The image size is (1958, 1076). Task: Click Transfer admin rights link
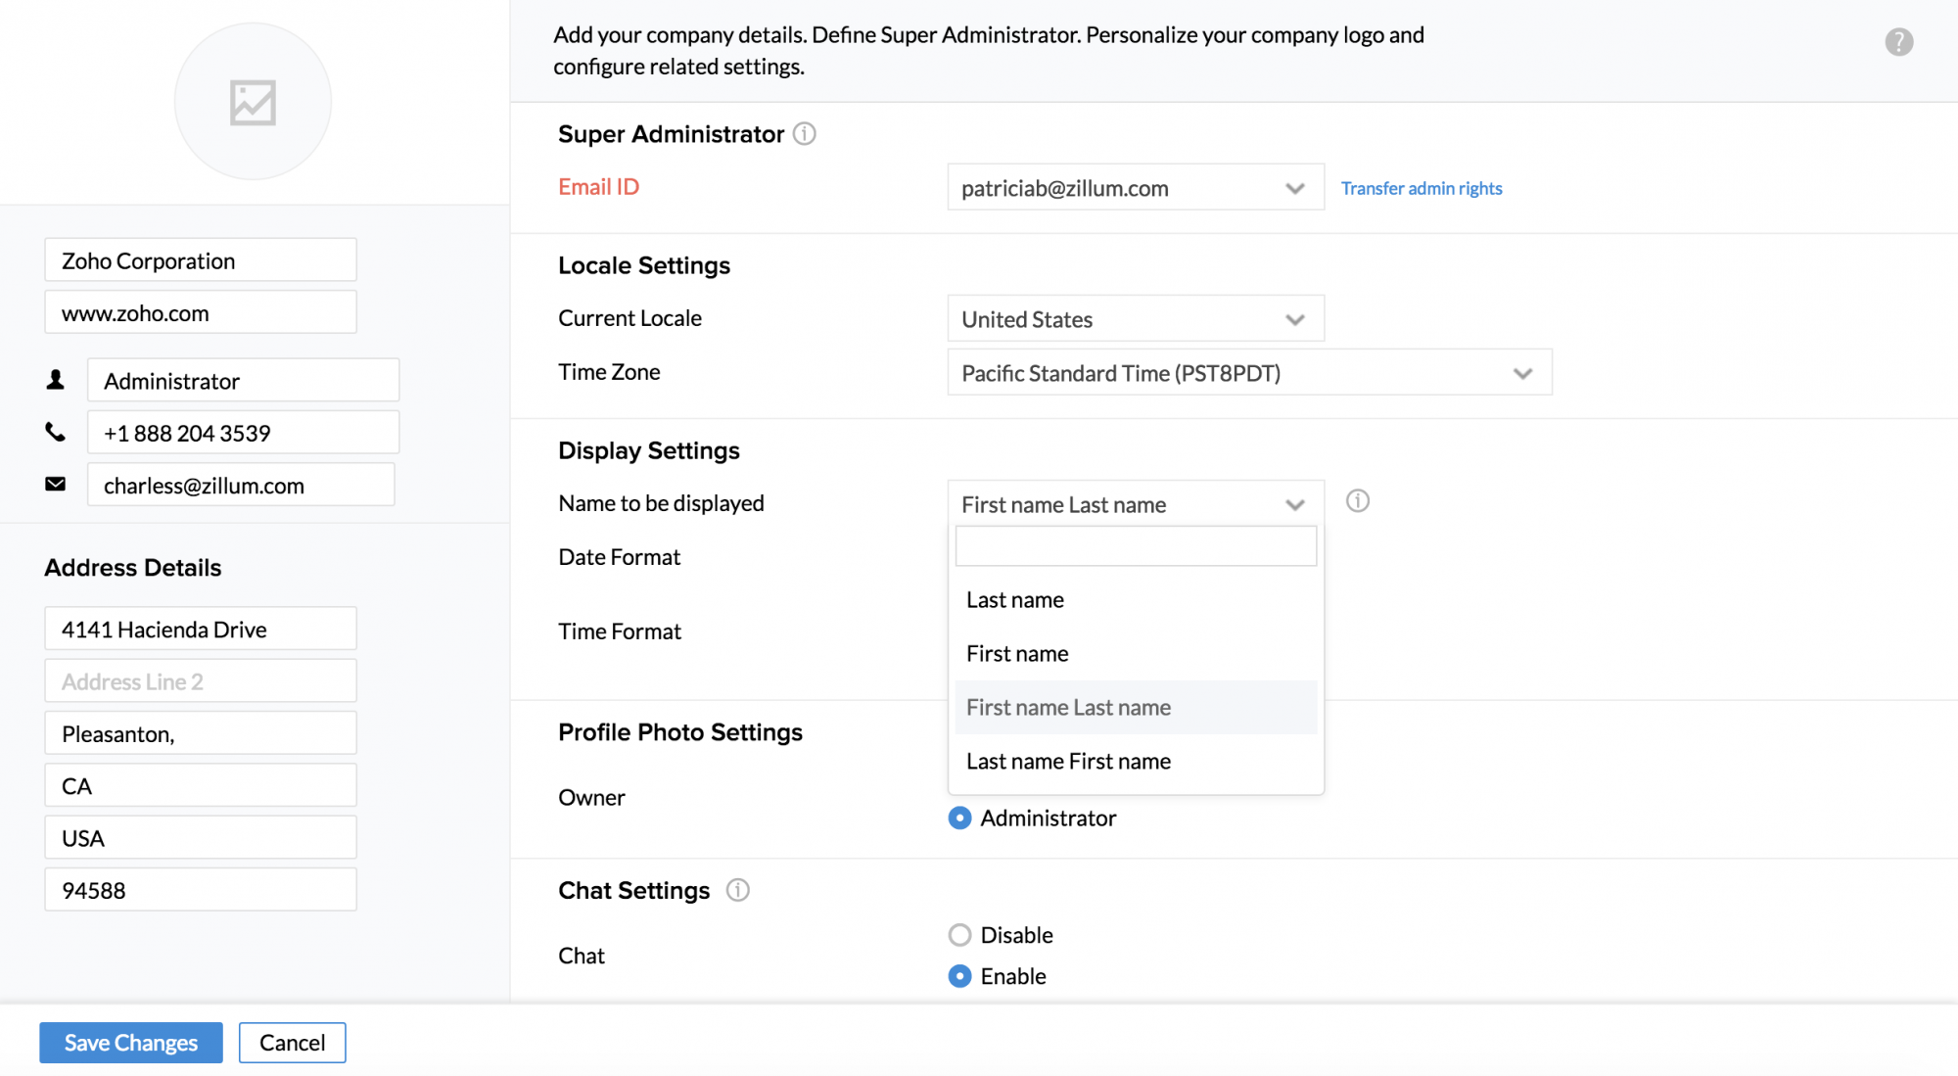point(1421,188)
